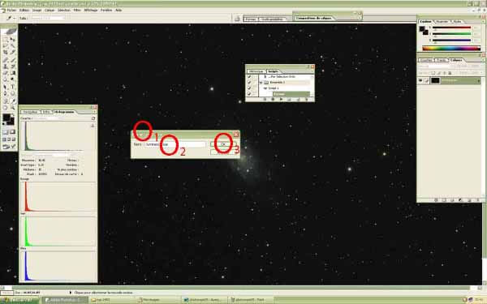Screen dimensions: 487x304
Task: Hide the layer using its eye icon
Action: point(420,80)
